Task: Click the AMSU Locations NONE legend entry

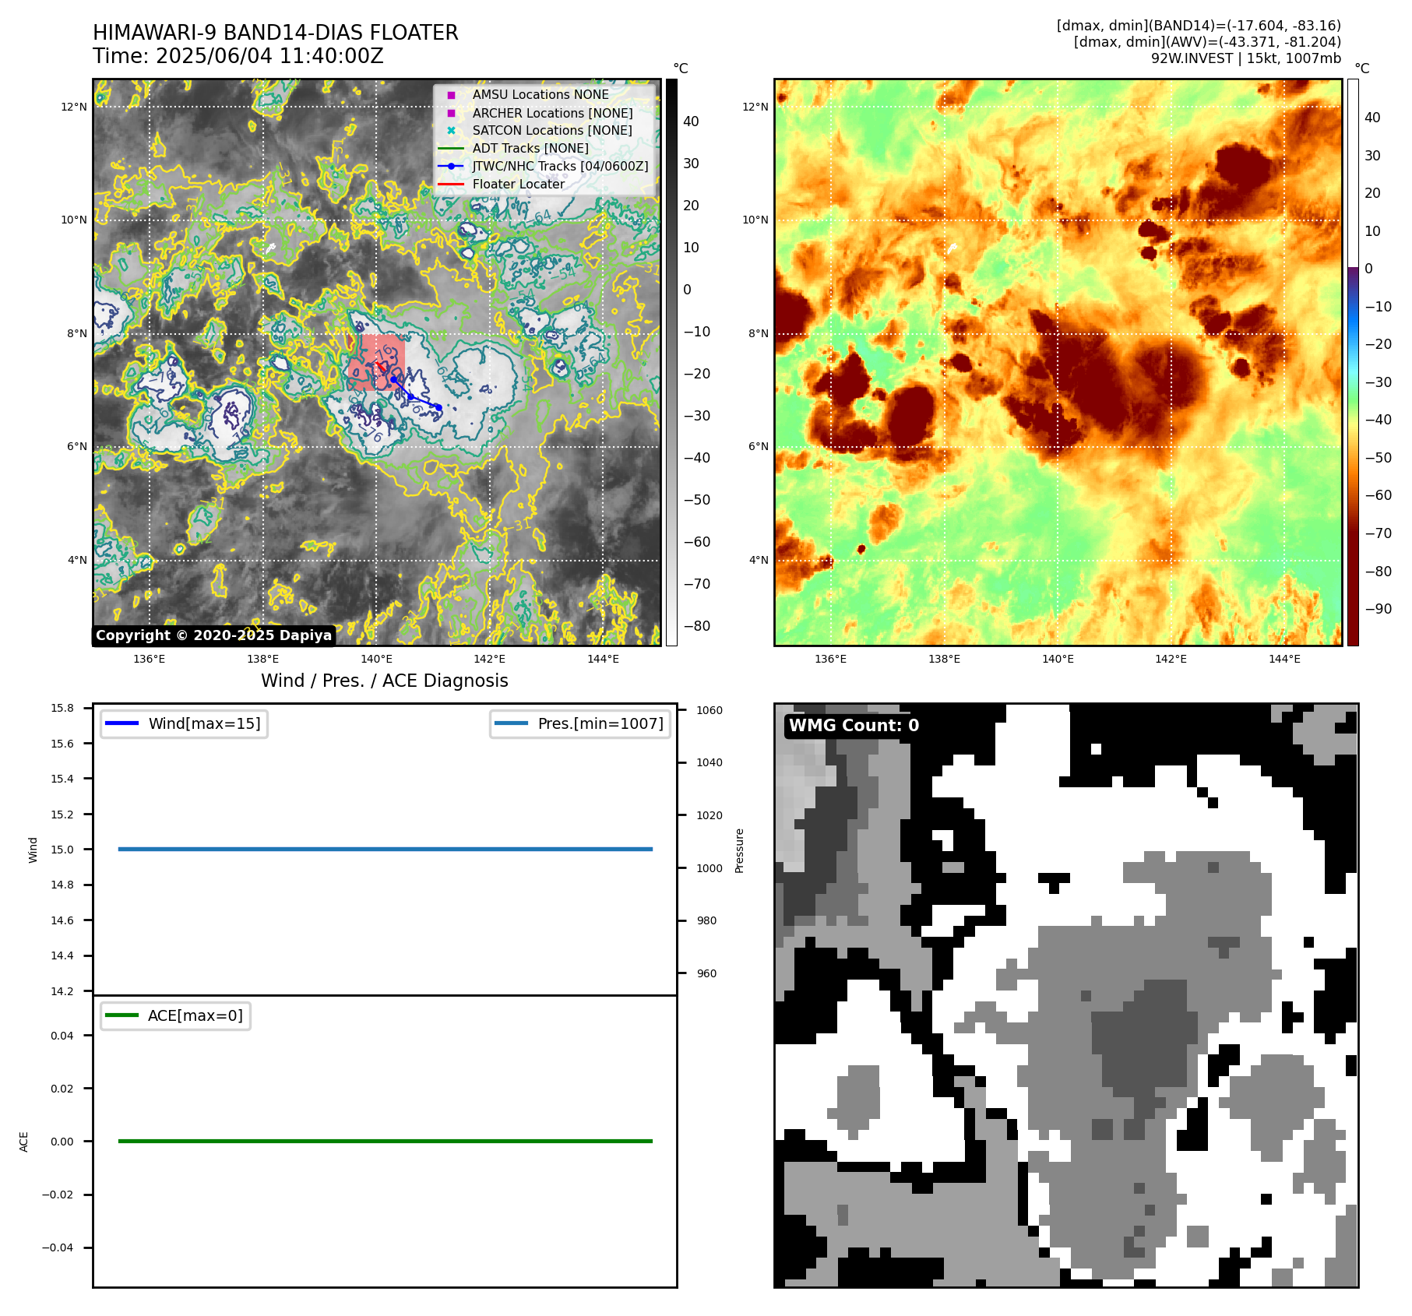Action: pyautogui.click(x=541, y=94)
